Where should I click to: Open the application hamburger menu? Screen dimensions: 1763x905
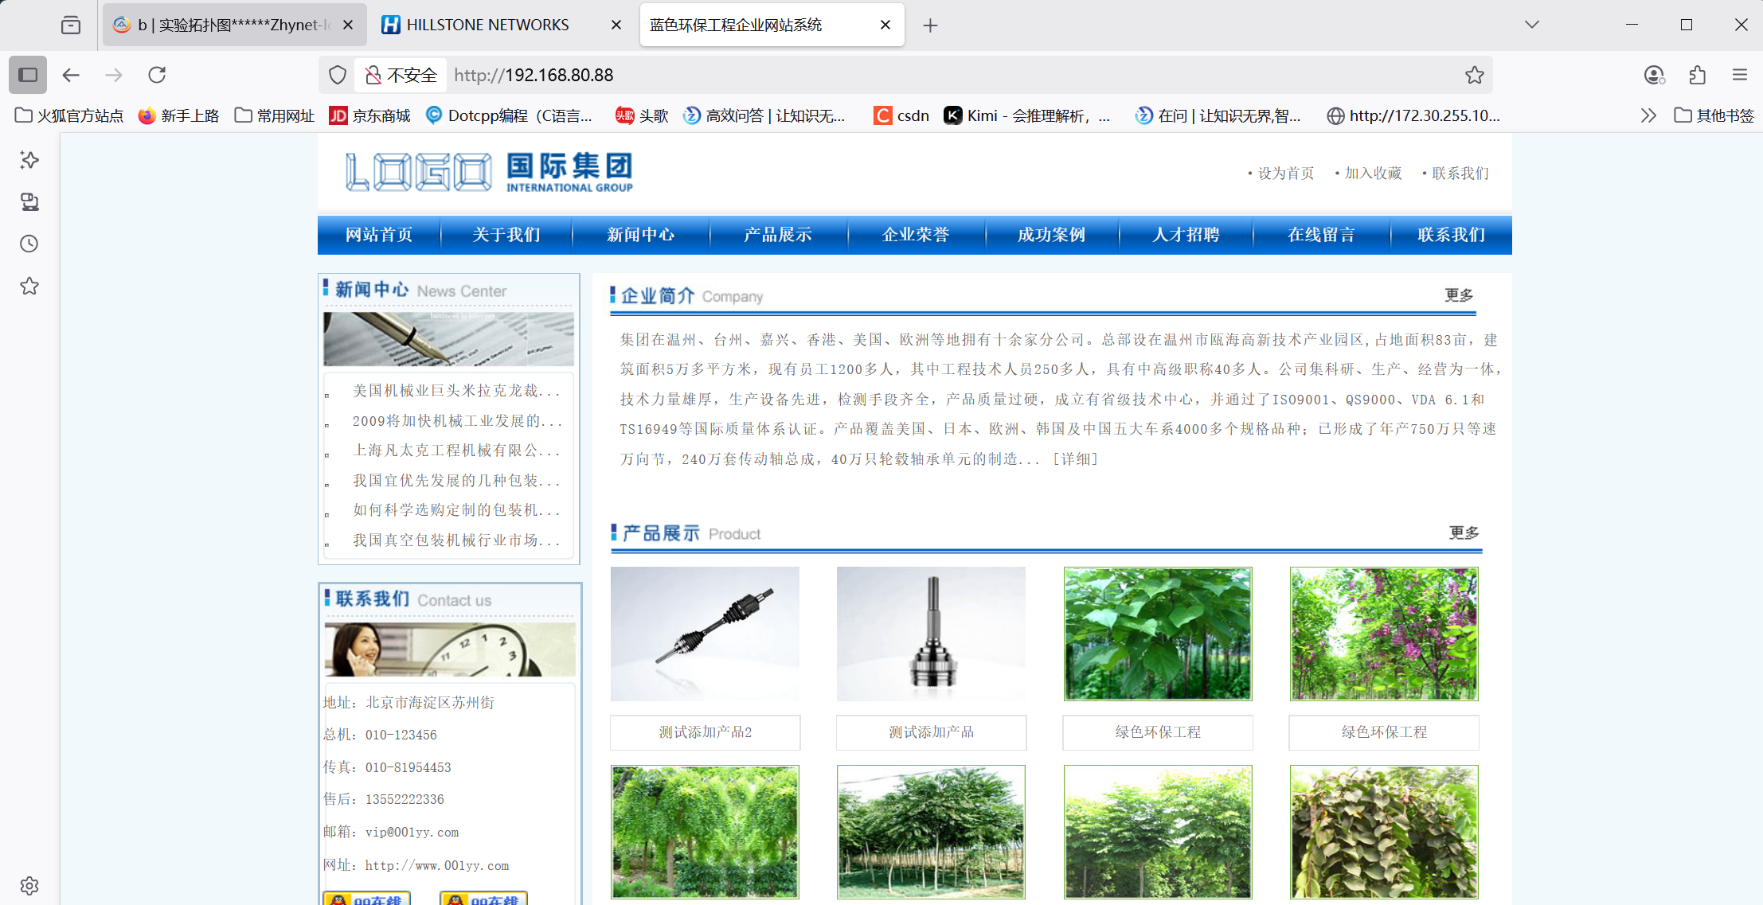[x=1740, y=75]
